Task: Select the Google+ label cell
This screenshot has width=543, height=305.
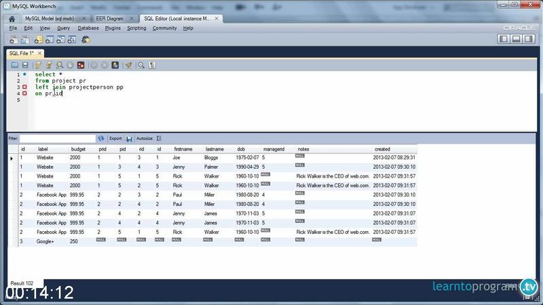Action: pos(45,241)
